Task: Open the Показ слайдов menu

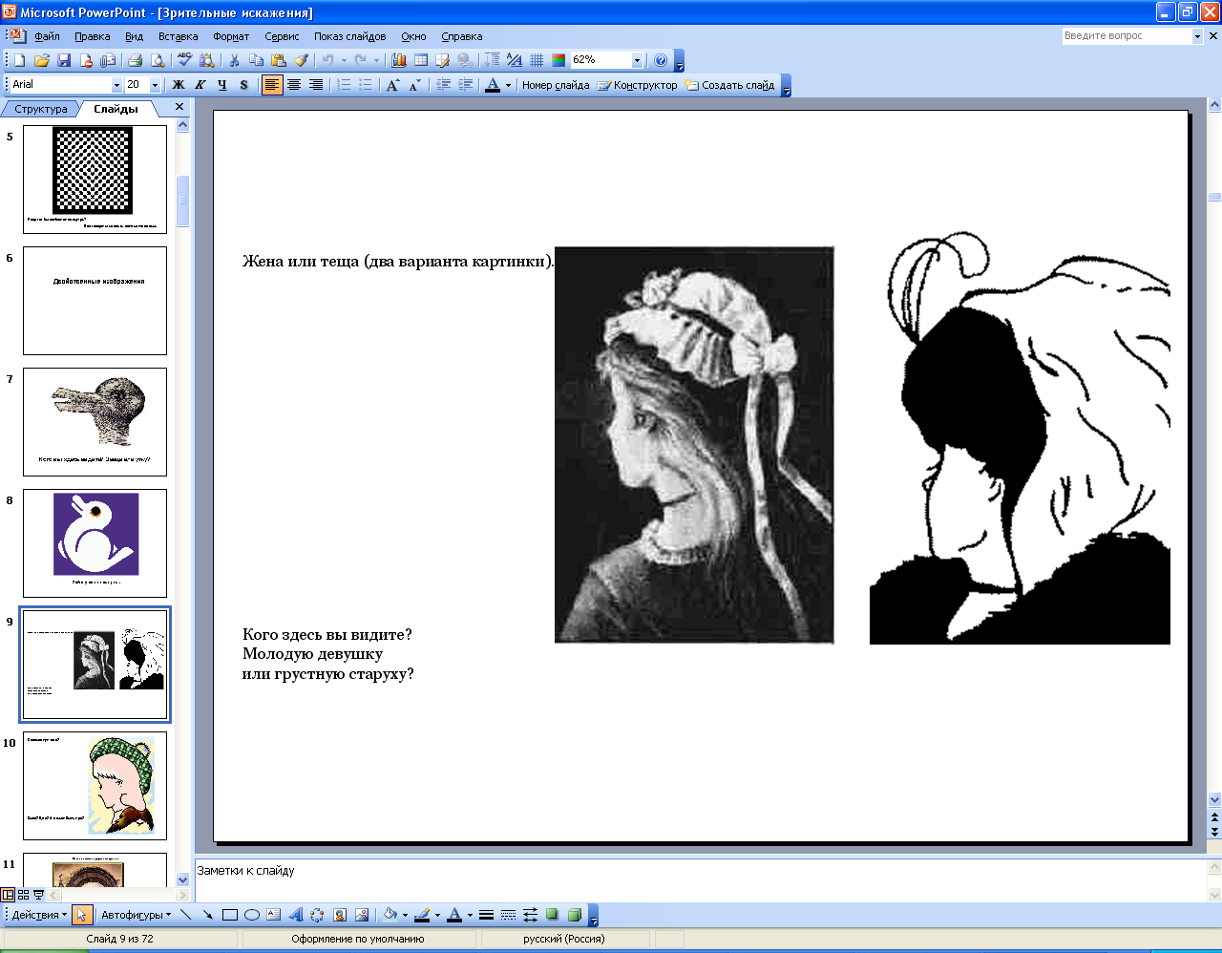Action: pos(350,36)
